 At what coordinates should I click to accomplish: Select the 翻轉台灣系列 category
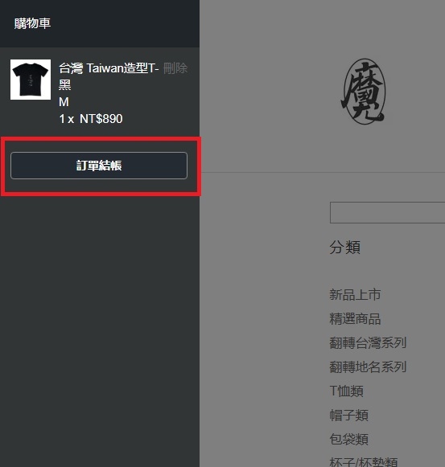[x=368, y=342]
